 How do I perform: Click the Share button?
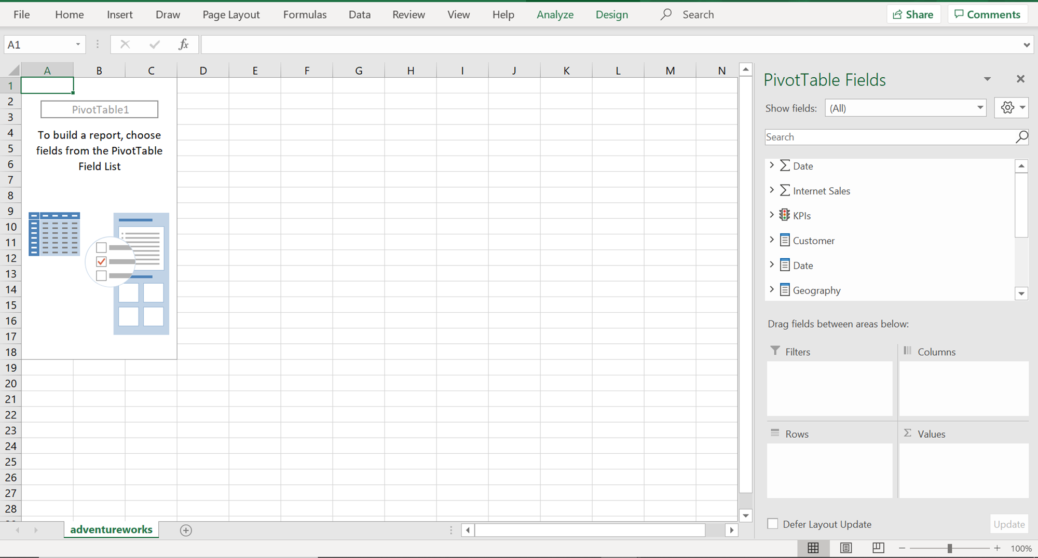pos(913,15)
